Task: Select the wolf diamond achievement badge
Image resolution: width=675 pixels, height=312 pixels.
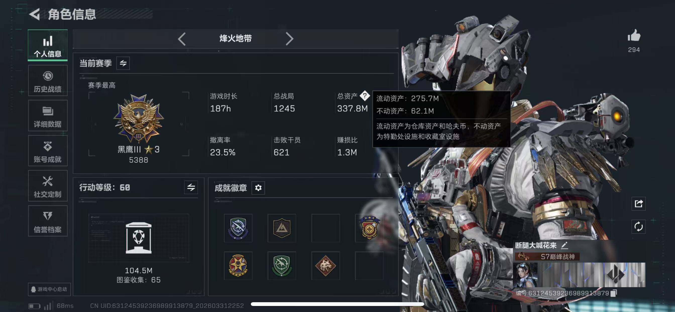Action: (325, 266)
